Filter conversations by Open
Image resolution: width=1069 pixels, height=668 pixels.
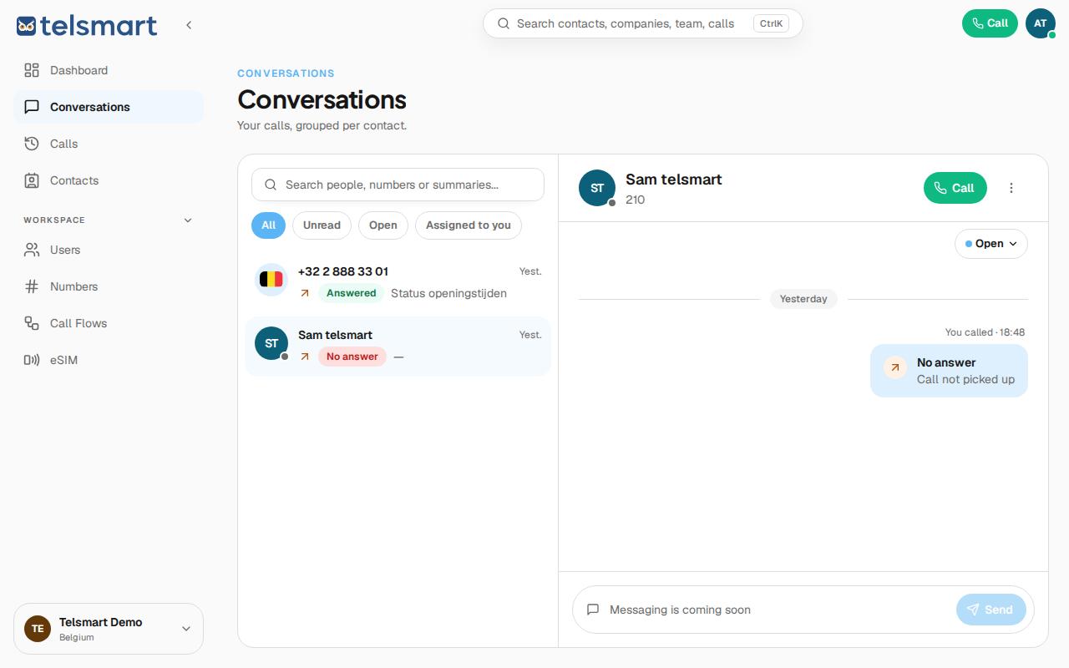[x=383, y=225]
